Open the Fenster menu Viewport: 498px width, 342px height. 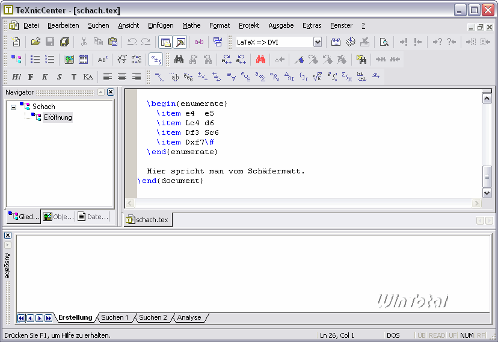coord(341,25)
